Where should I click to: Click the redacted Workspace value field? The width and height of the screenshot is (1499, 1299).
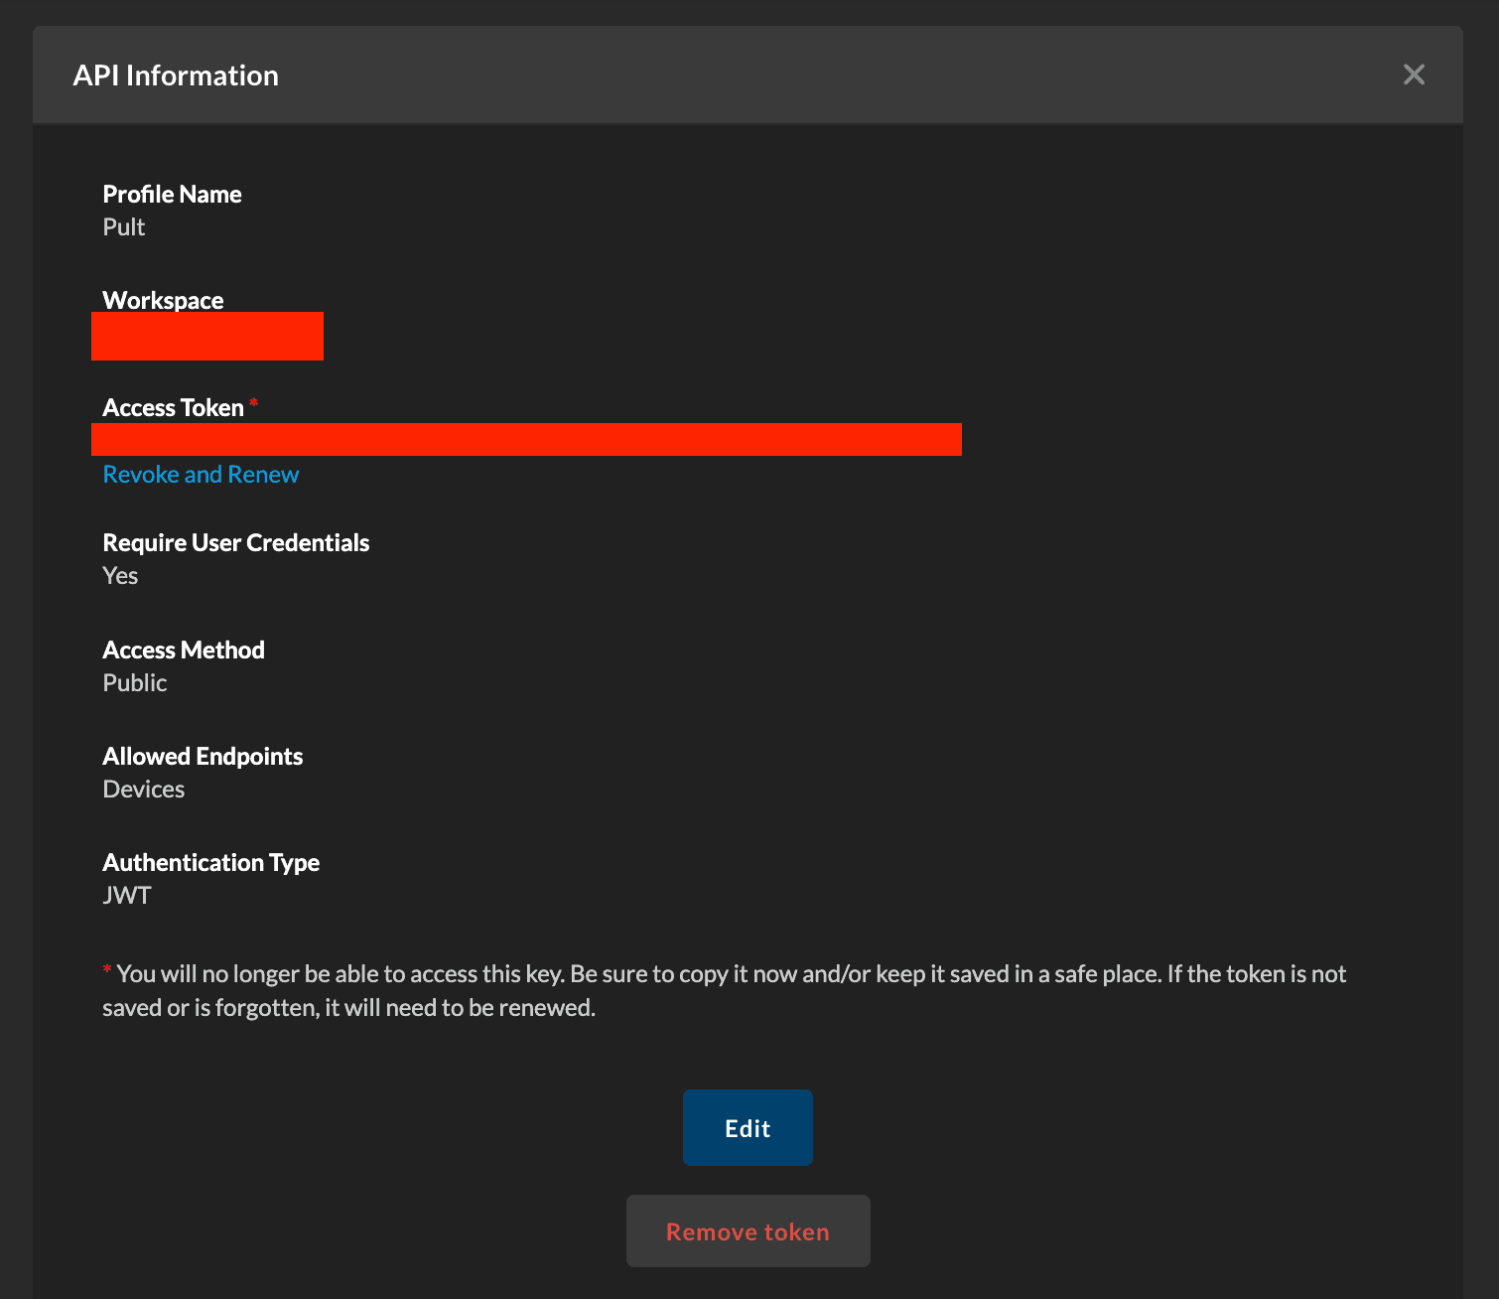206,336
